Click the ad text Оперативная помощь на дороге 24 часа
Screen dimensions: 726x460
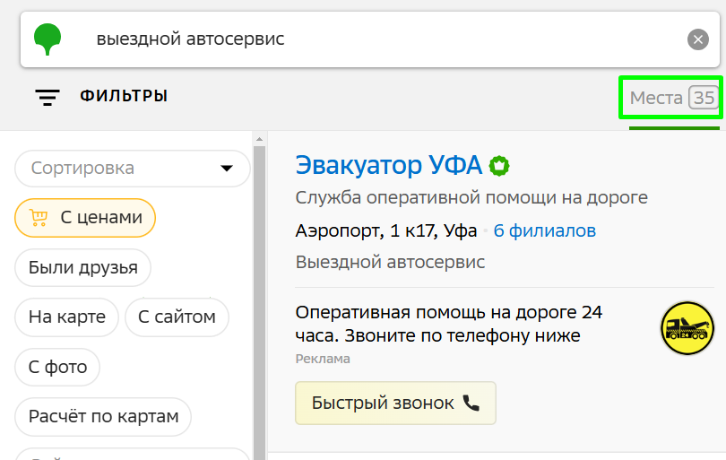click(x=449, y=324)
